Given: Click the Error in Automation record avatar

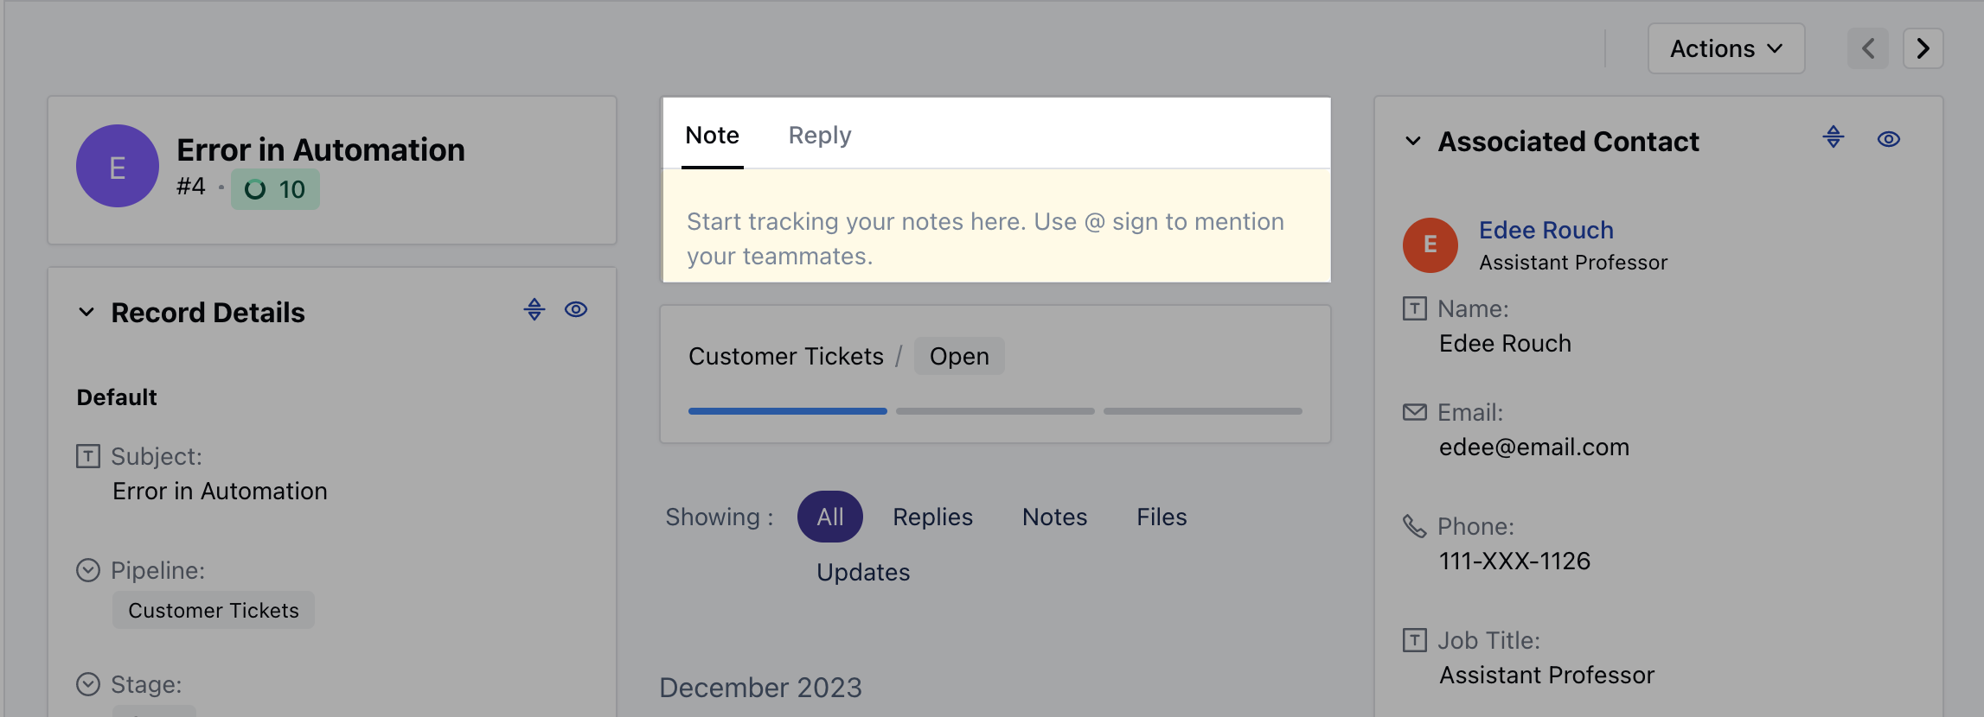Looking at the screenshot, I should click(x=118, y=166).
